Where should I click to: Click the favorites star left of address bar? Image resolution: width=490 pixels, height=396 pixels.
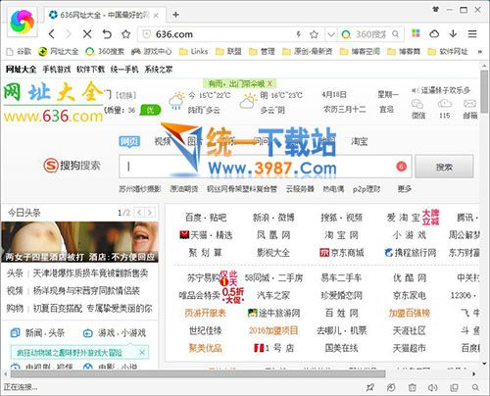tap(125, 34)
